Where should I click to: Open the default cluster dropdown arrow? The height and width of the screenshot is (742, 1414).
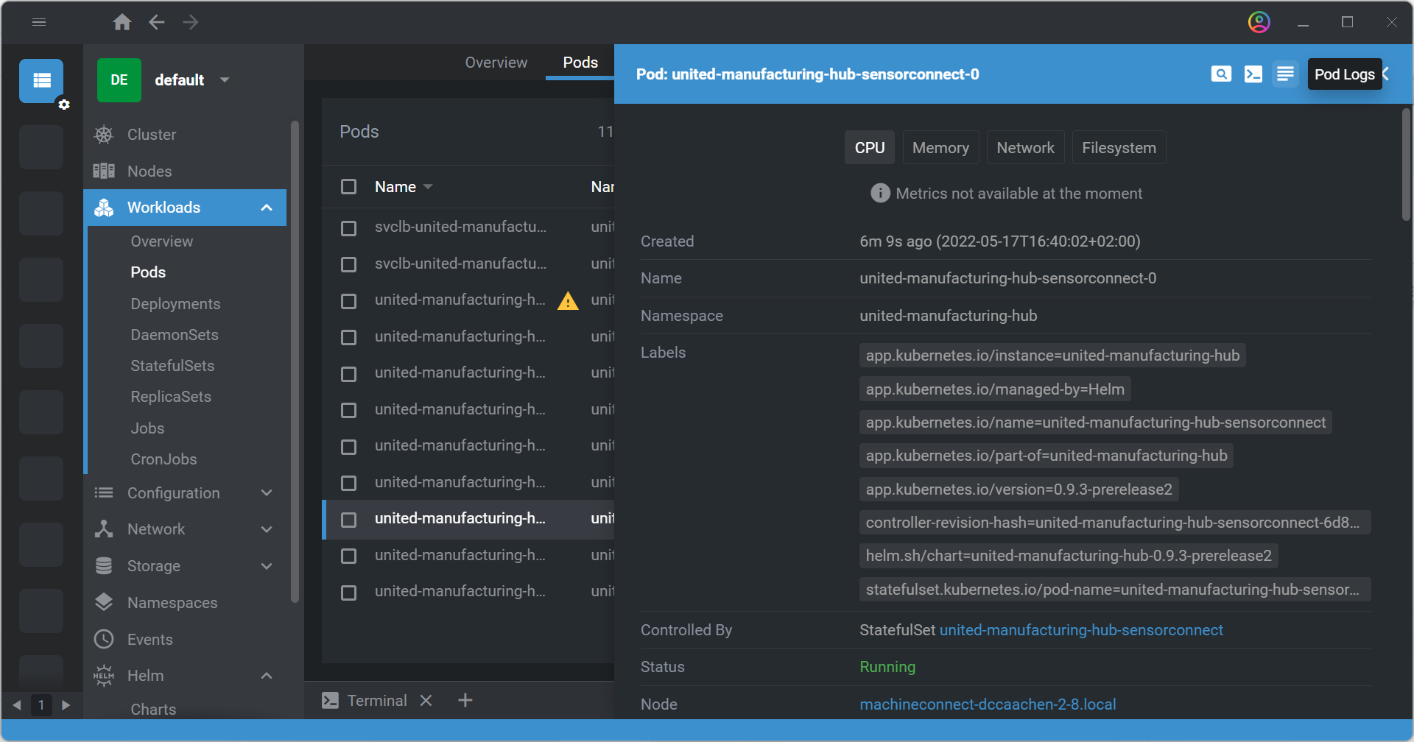click(225, 80)
